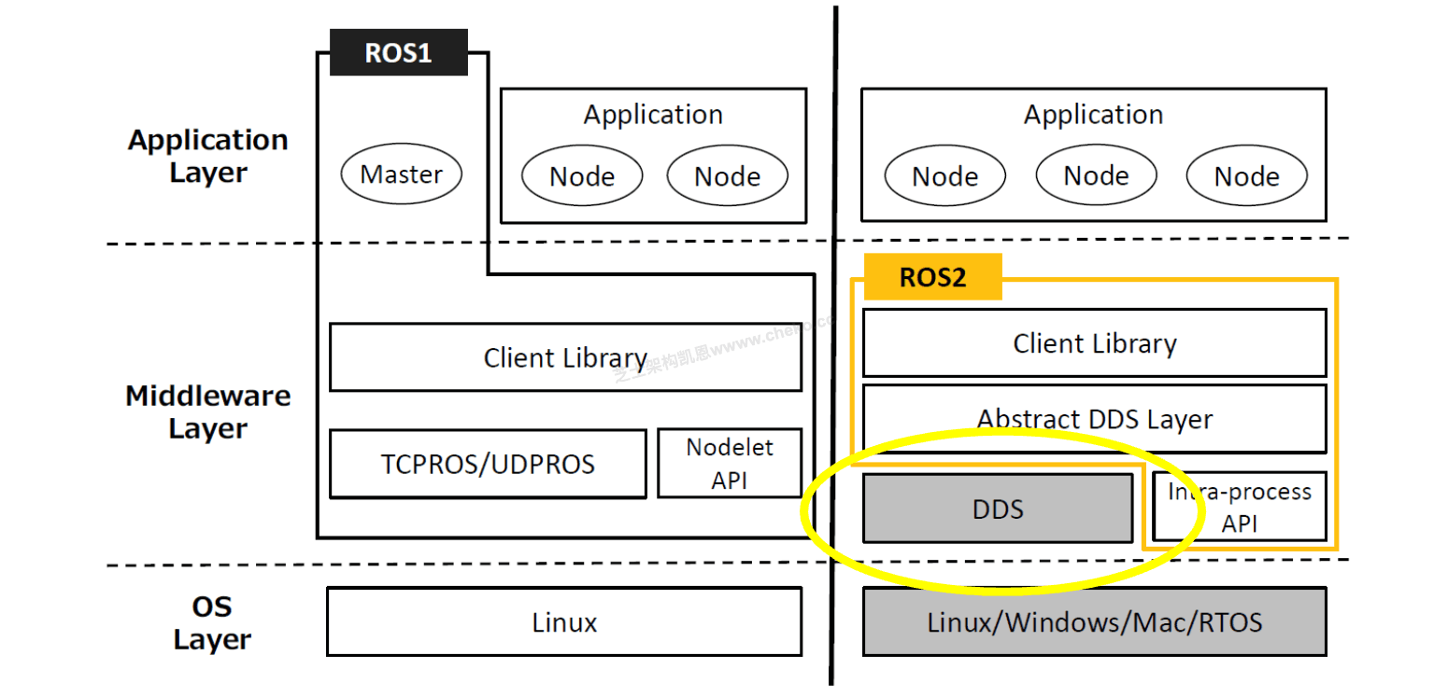Click the Nodelet API box

coord(729,464)
